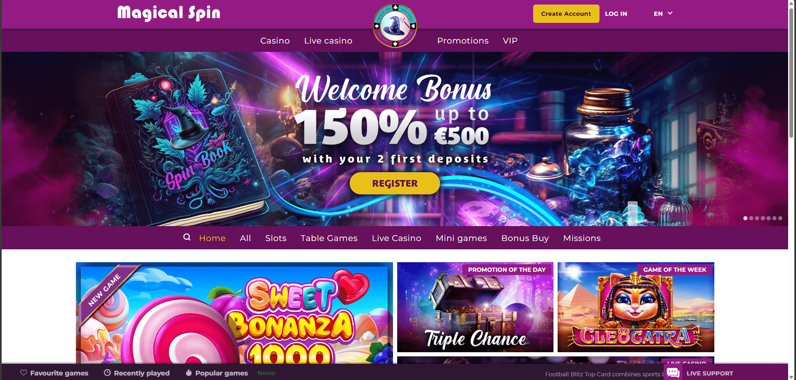Switch to the Slots category tab
The width and height of the screenshot is (796, 380).
276,238
